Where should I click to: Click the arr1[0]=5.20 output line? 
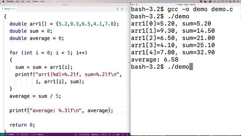(x=171, y=23)
